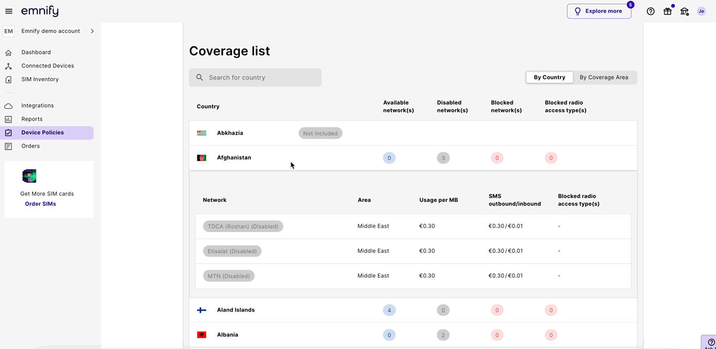716x349 pixels.
Task: Click the SMS outbound/inbound column header
Action: click(x=515, y=200)
